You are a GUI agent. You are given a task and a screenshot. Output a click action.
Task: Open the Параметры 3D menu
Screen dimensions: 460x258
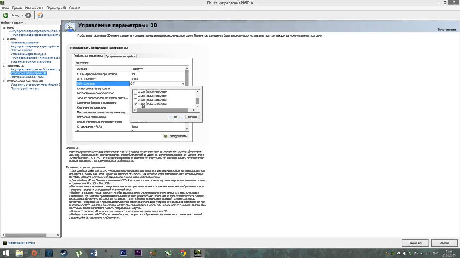click(56, 8)
